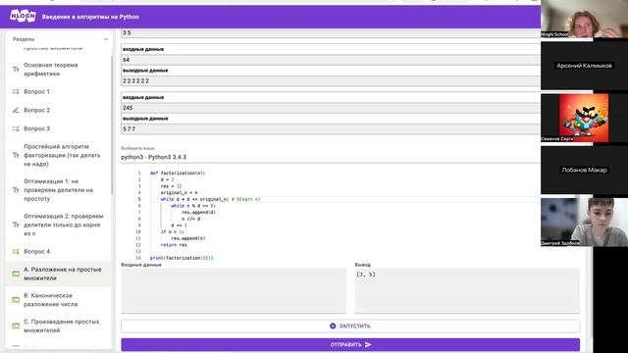Viewport: 628px width, 353px height.
Task: Open the python3 language dropdown
Action: 331,157
